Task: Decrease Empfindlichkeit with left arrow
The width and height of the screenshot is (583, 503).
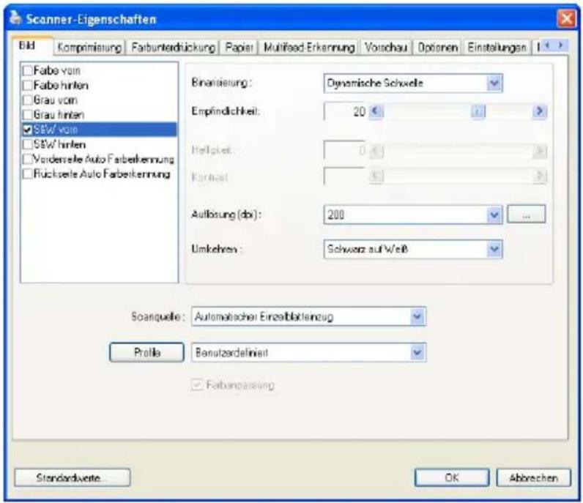Action: tap(376, 111)
